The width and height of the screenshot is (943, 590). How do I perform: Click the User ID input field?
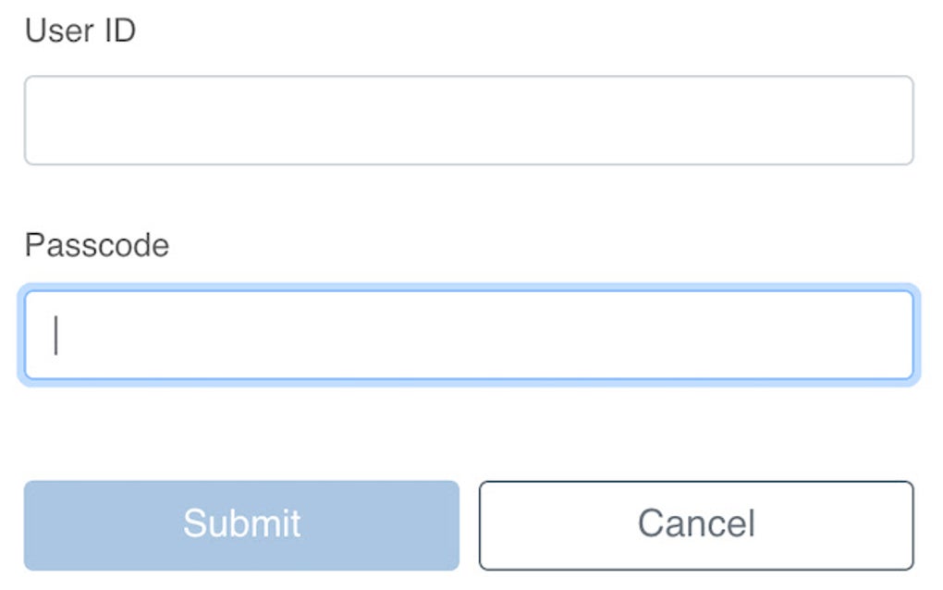click(x=469, y=120)
